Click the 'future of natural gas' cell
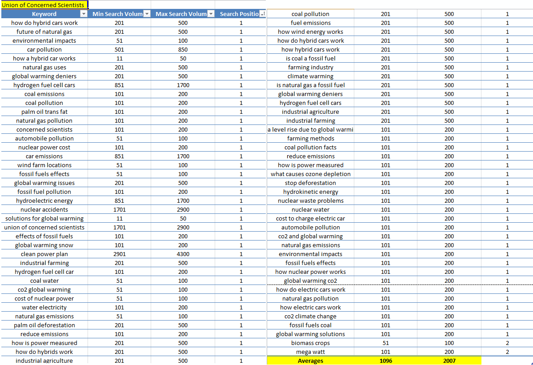The height and width of the screenshot is (365, 533). 44,32
